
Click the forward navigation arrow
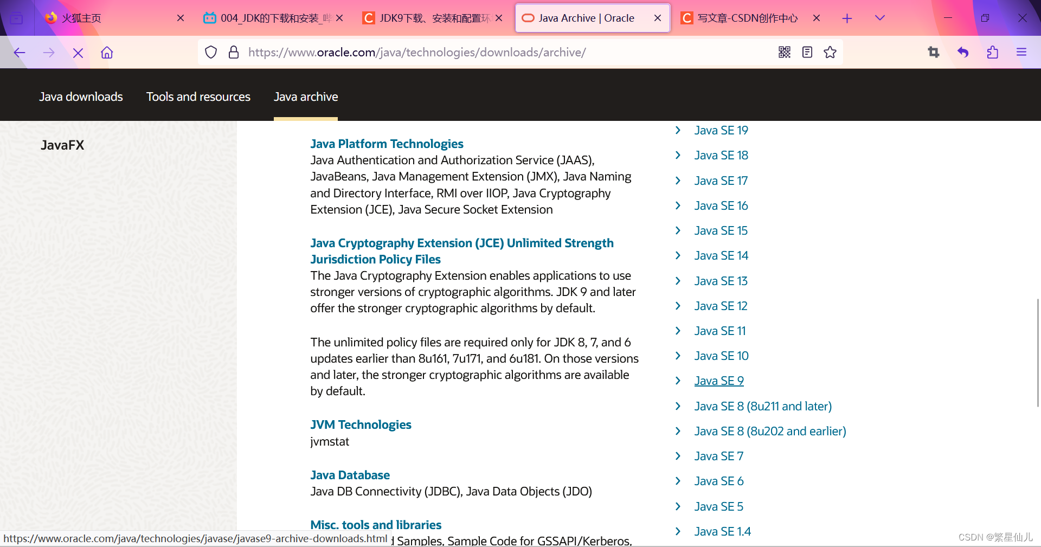point(49,53)
